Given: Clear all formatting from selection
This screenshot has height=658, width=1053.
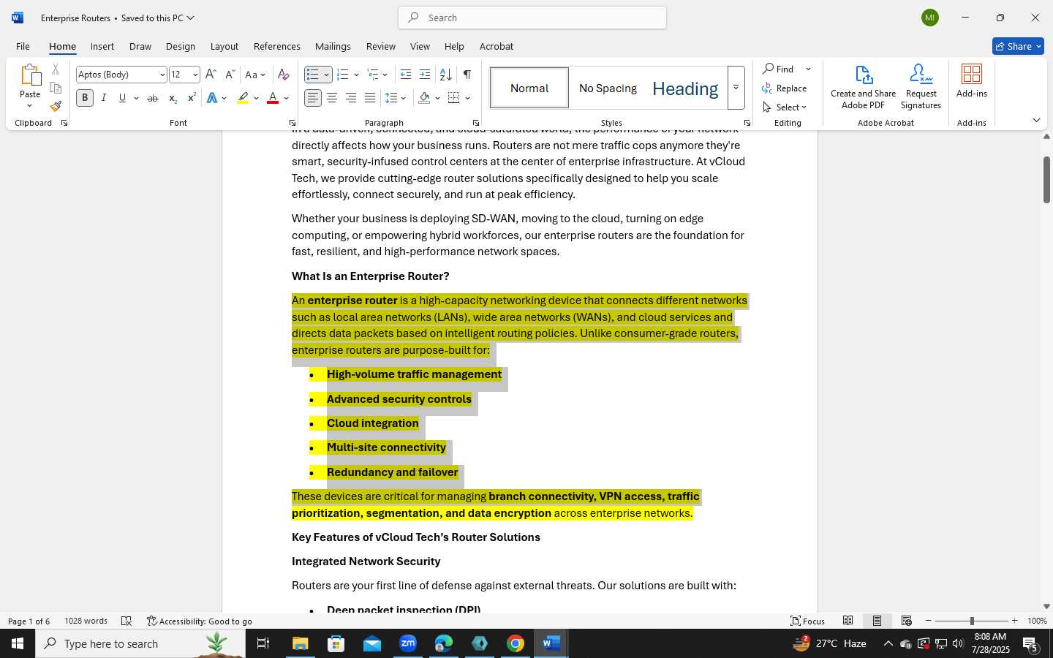Looking at the screenshot, I should pos(284,75).
